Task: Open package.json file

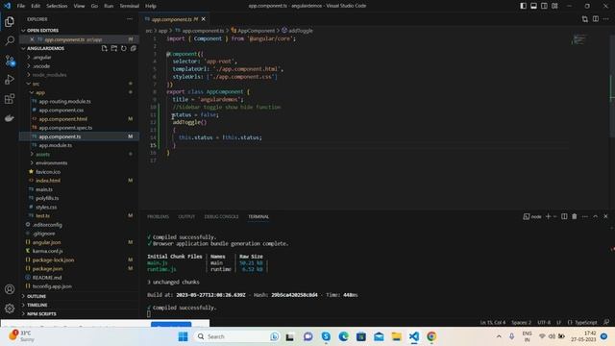Action: click(47, 269)
